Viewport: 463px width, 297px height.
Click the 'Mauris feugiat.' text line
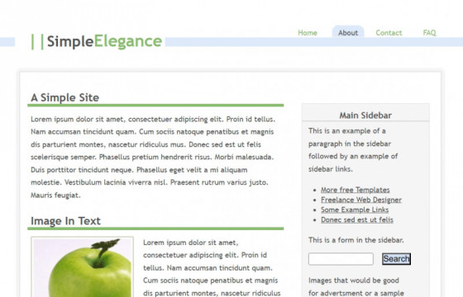coord(55,195)
